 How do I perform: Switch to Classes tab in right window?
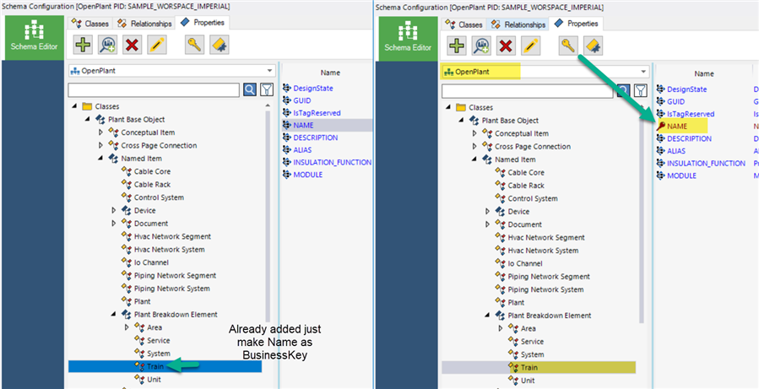pyautogui.click(x=464, y=24)
